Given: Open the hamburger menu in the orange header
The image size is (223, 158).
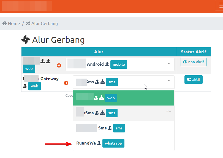Looking at the screenshot, I should pos(219,6).
